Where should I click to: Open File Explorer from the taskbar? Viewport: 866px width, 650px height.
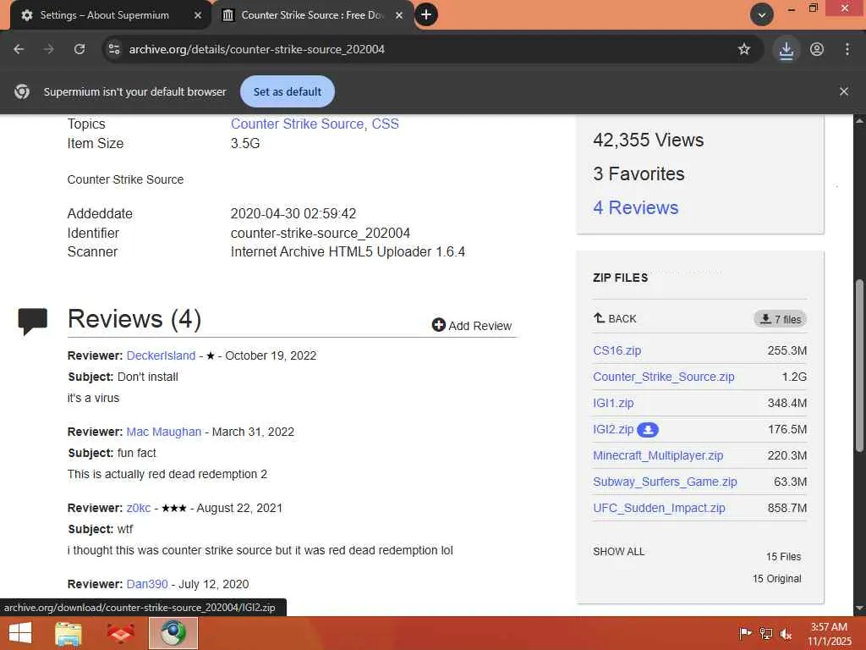pyautogui.click(x=69, y=633)
